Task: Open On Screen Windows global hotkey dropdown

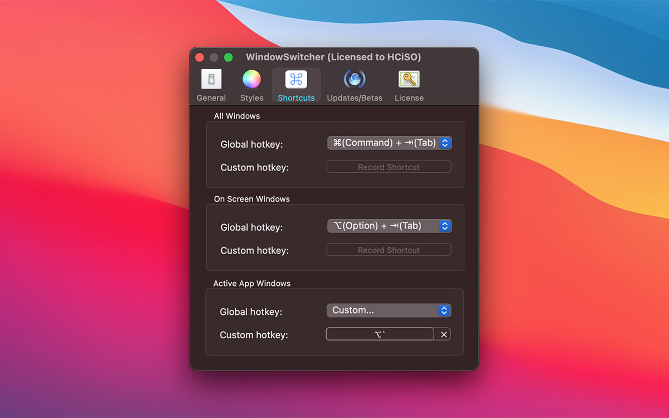Action: (x=389, y=226)
